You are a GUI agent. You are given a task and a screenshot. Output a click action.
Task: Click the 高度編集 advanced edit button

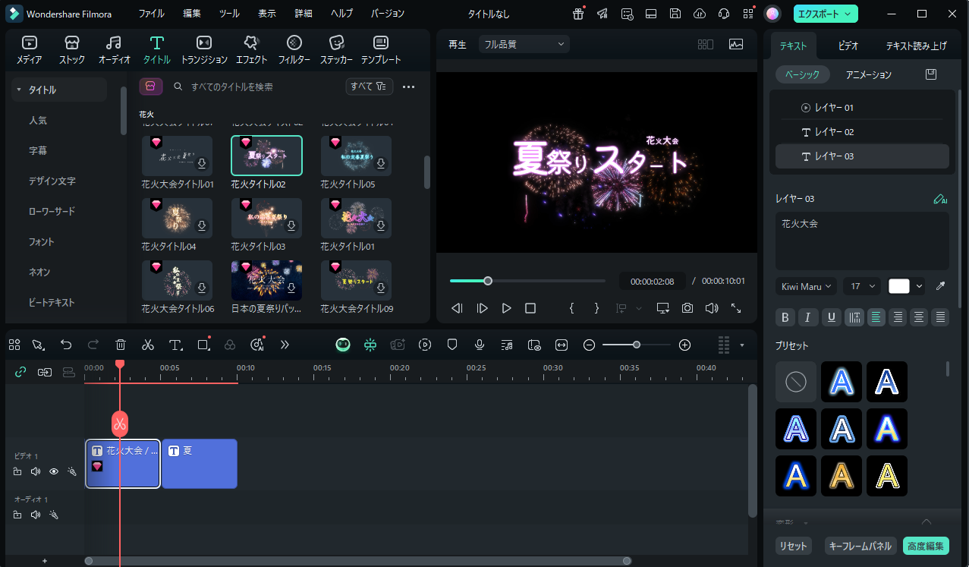pos(926,546)
